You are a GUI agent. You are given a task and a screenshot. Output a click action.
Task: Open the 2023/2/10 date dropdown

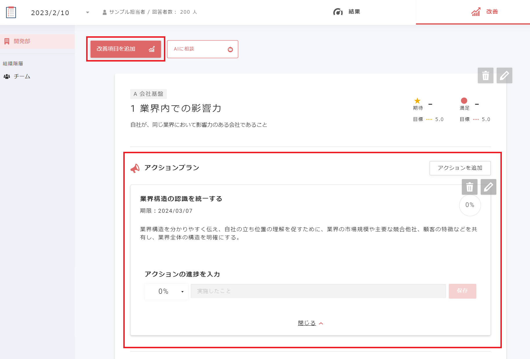click(87, 12)
